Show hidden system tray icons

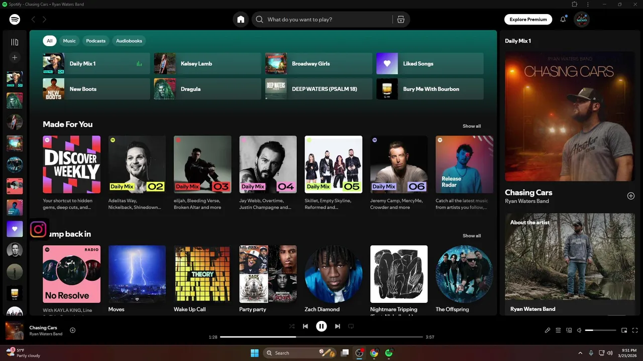click(x=580, y=353)
